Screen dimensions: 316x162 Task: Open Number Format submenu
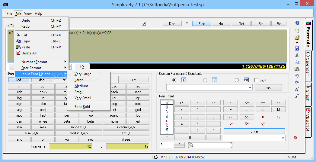pyautogui.click(x=42, y=62)
